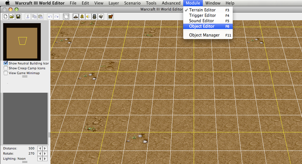Click the splitter grip below minimap options

tap(25, 76)
